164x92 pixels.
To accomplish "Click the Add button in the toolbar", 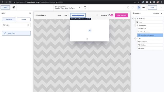I will (x=5, y=7).
